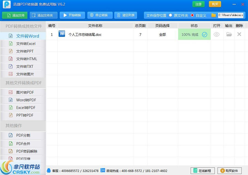Click 全部 page selection cell
This screenshot has width=248, height=175.
point(163,34)
